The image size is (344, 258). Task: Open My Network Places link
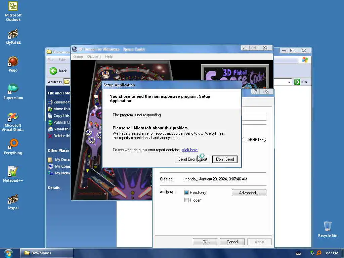pyautogui.click(x=62, y=173)
